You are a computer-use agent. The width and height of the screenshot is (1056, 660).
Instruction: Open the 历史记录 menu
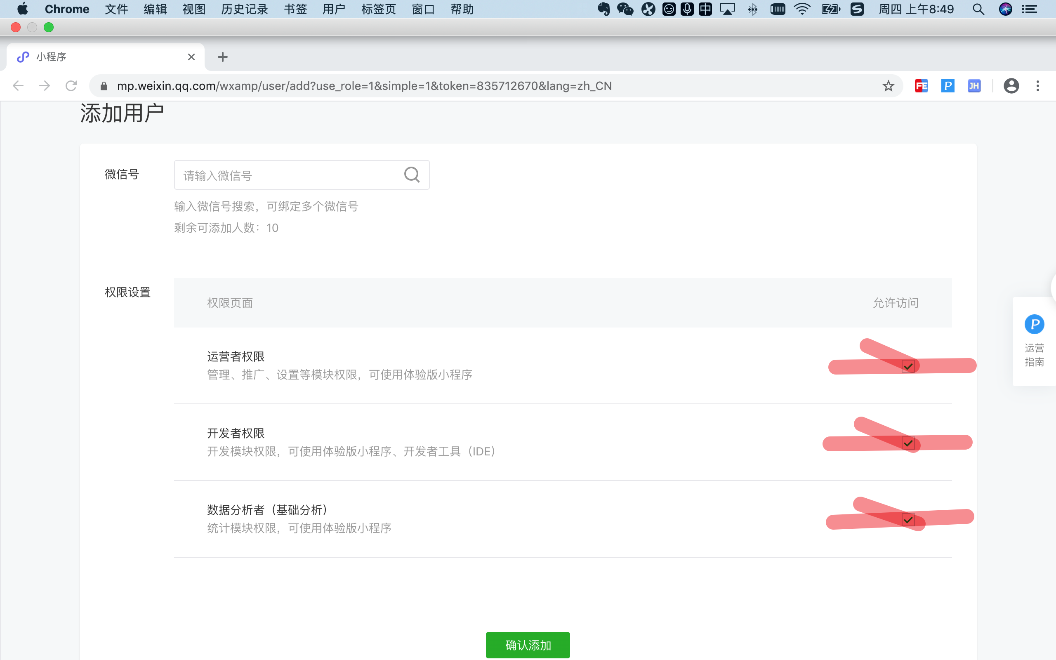point(244,9)
